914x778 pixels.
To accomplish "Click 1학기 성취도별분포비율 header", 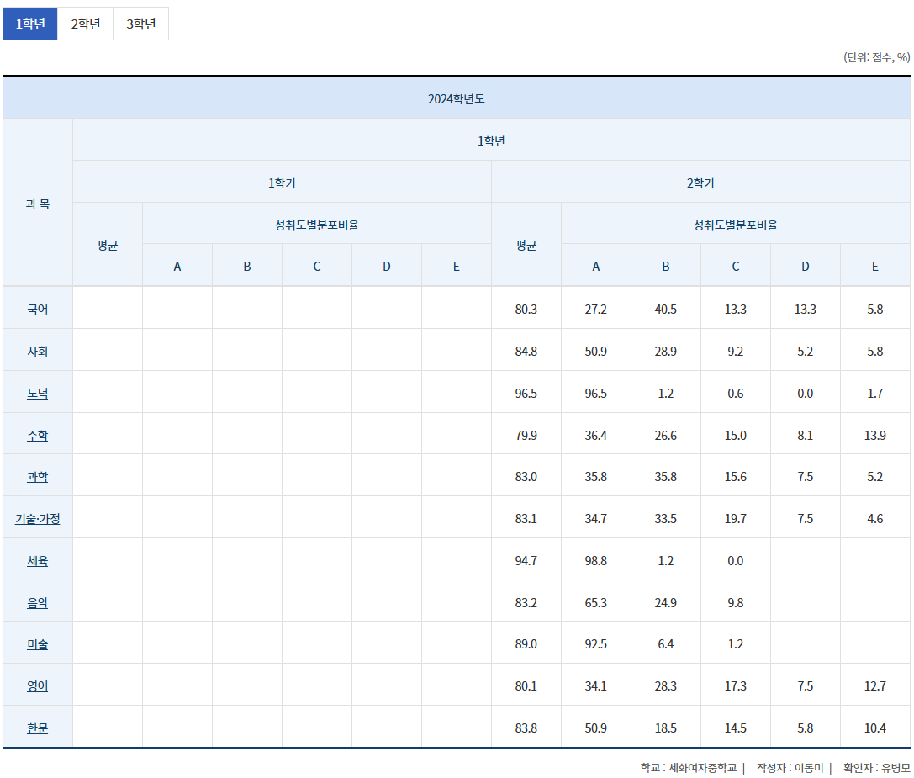I will (317, 225).
